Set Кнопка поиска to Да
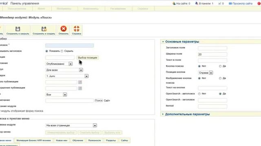 pos(220,66)
